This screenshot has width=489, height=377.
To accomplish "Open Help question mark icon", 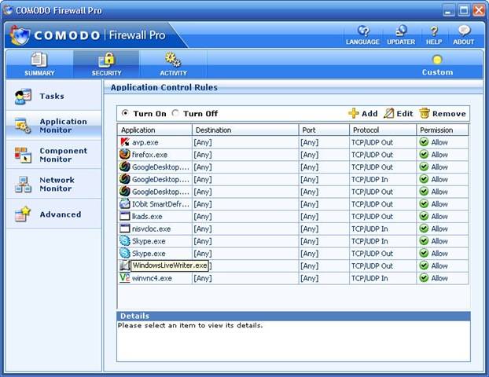I will (x=434, y=31).
